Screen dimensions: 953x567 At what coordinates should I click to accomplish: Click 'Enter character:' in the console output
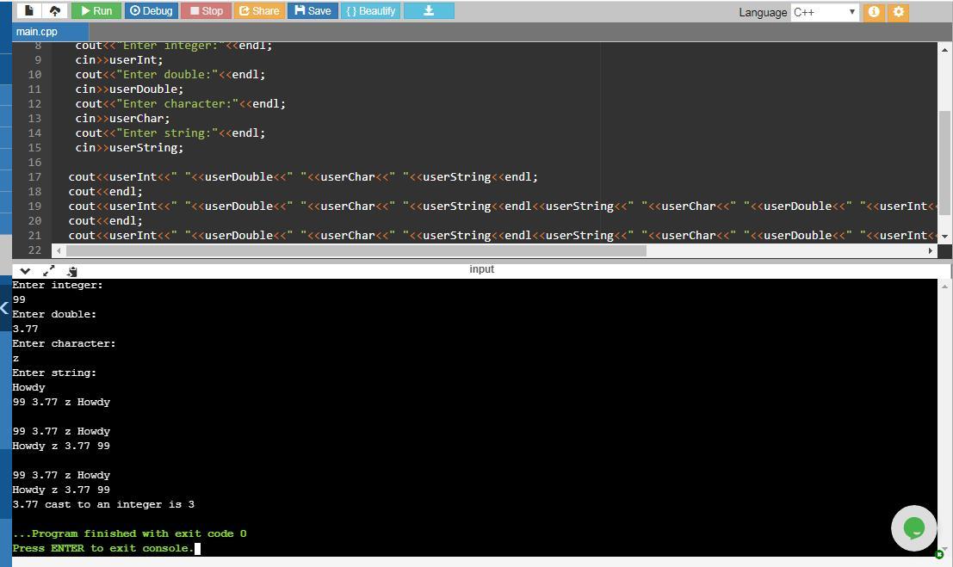pos(64,343)
